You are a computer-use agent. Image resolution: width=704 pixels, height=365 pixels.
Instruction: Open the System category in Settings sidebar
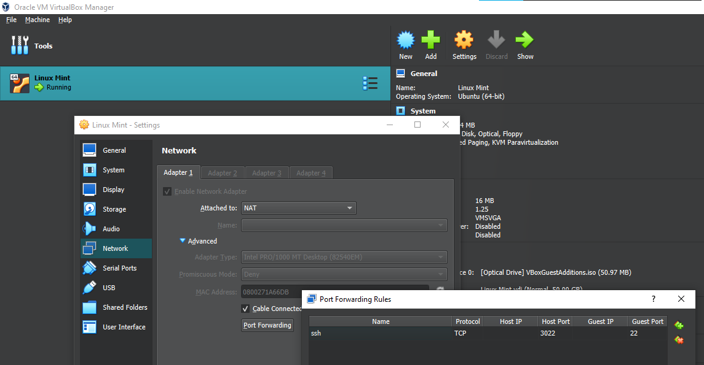(116, 170)
